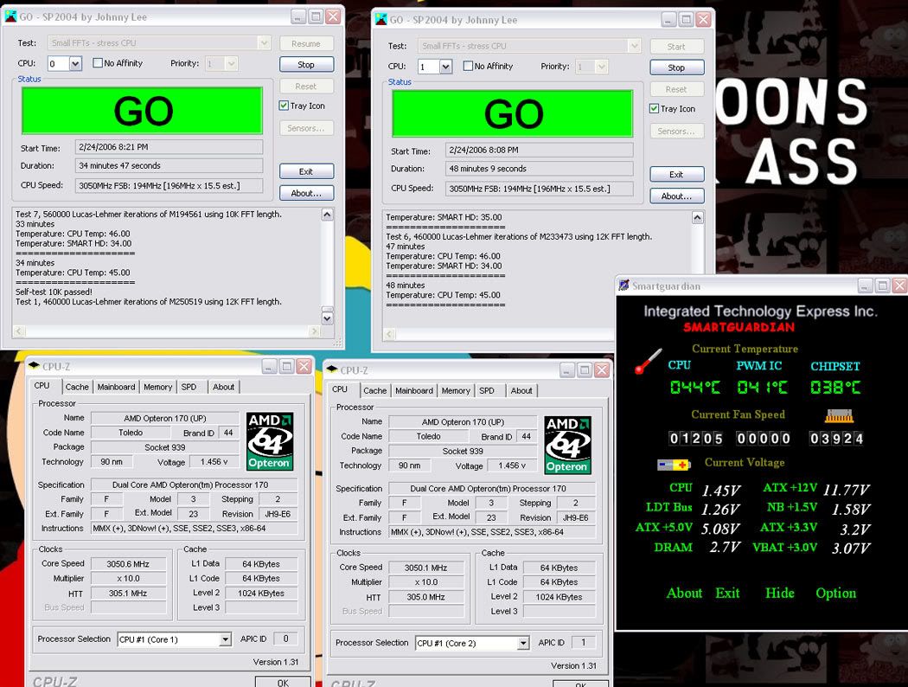Minimize the Smartguardian window
The height and width of the screenshot is (687, 908).
865,285
